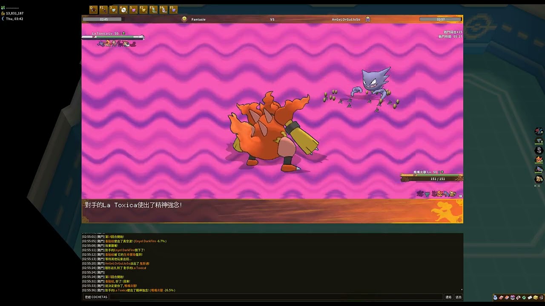Use the fishing rod on hotkey F1
The width and height of the screenshot is (545, 306).
coord(103,9)
